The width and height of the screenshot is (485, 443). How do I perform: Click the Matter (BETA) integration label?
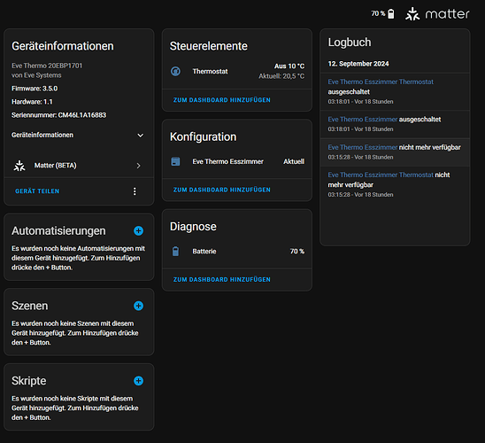[x=56, y=166]
